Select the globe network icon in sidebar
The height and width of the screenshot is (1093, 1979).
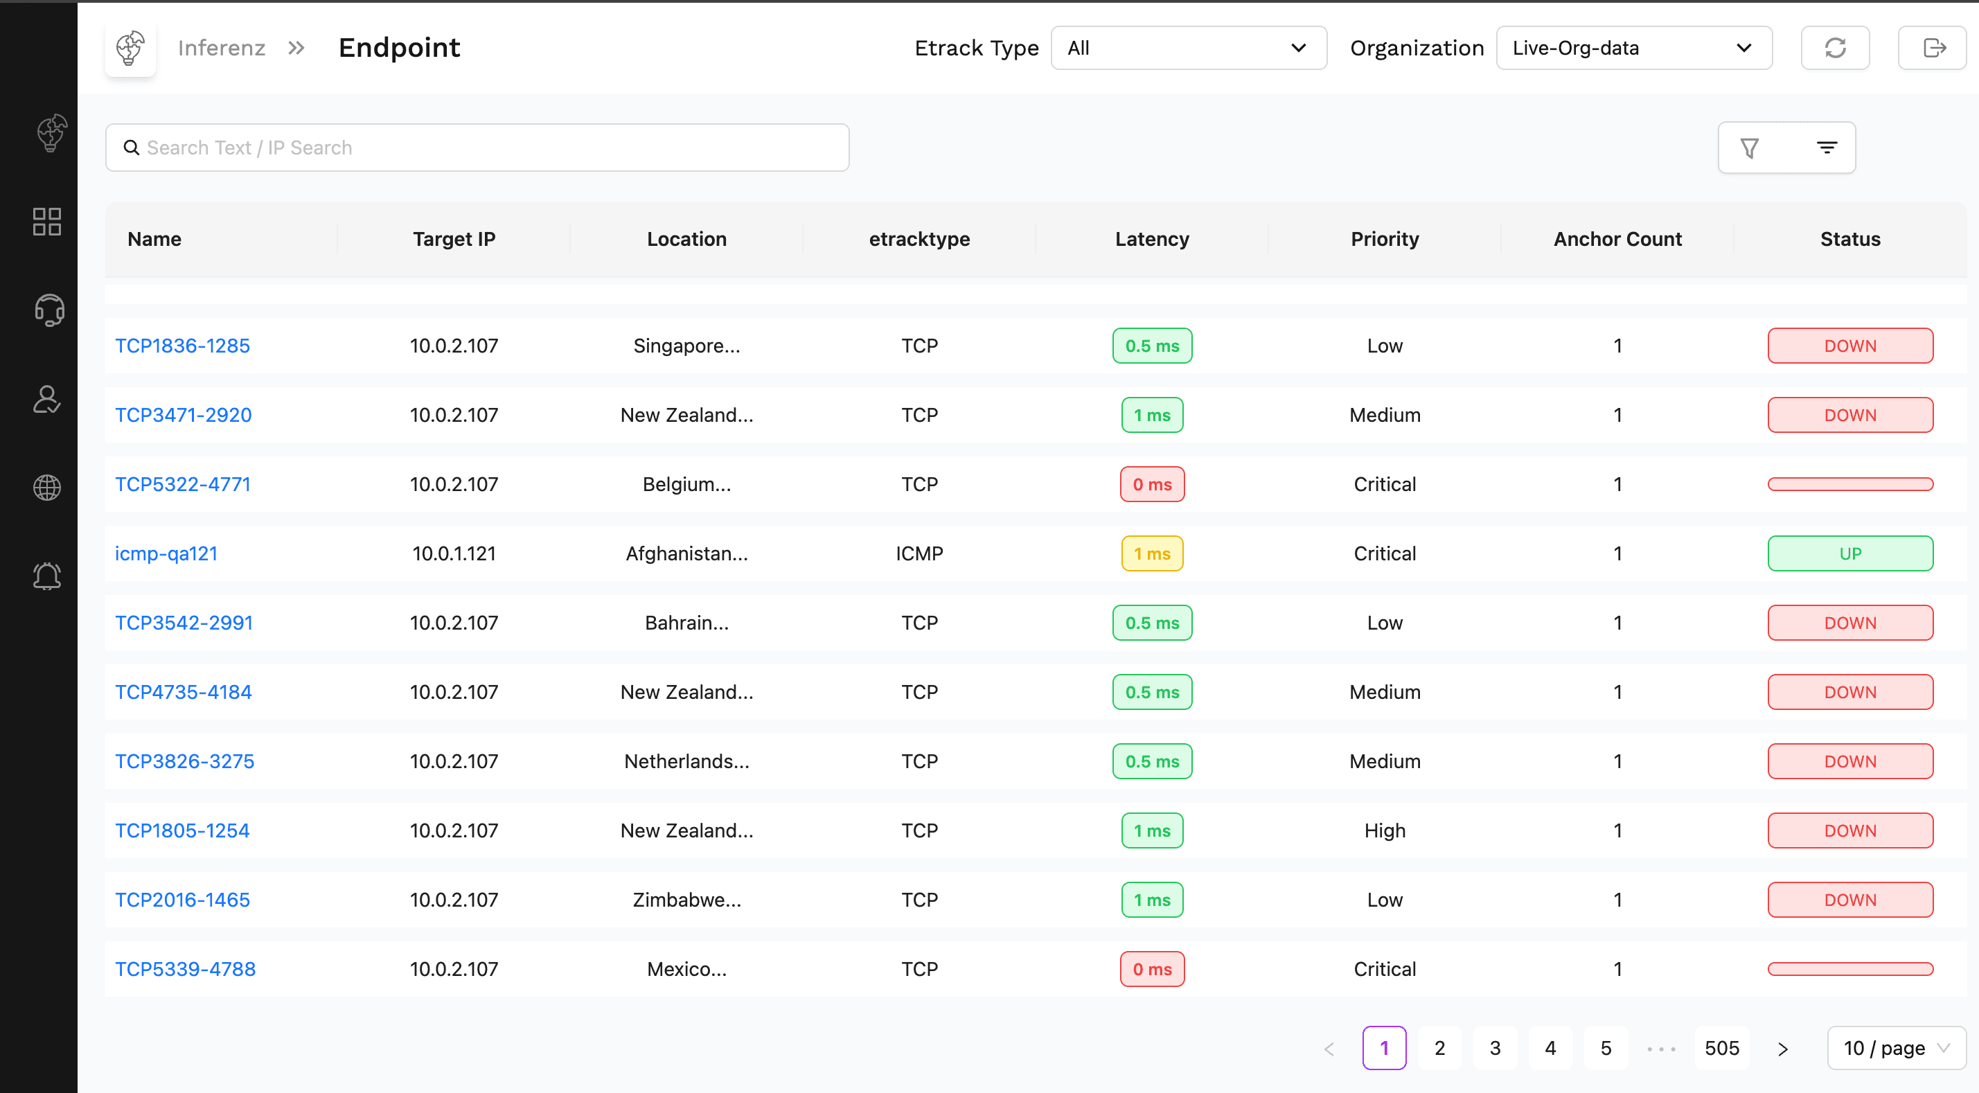tap(47, 487)
